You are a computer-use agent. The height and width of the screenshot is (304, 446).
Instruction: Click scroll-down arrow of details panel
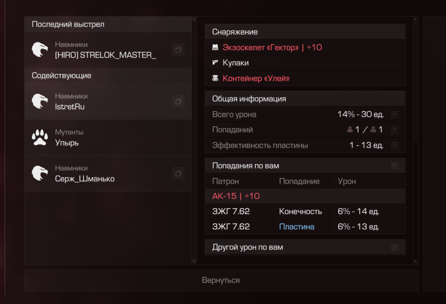pos(415,260)
